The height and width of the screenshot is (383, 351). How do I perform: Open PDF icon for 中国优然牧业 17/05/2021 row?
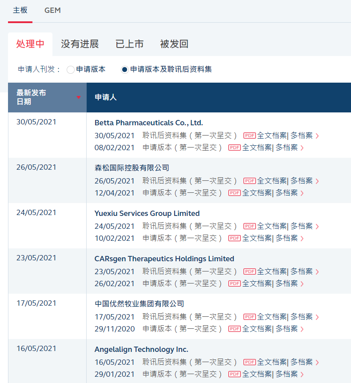[249, 317]
